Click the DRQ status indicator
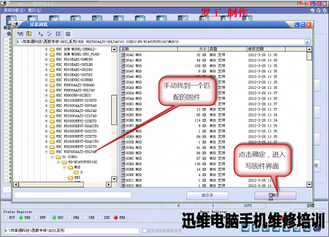Screen dimensions: 329x237 click(x=70, y=217)
